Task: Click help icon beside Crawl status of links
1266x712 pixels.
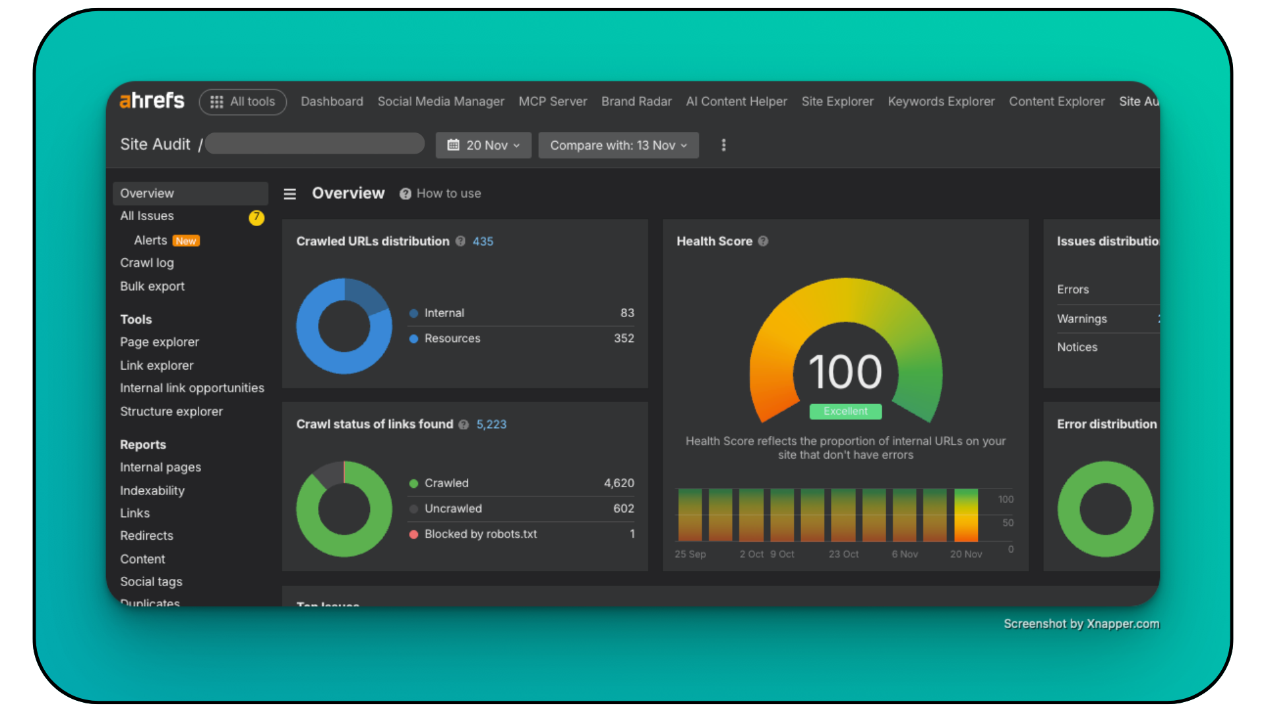Action: 464,425
